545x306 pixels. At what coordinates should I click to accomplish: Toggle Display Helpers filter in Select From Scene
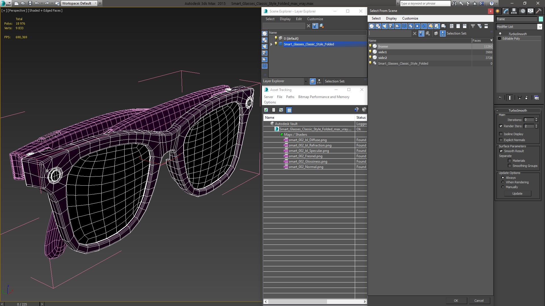398,26
